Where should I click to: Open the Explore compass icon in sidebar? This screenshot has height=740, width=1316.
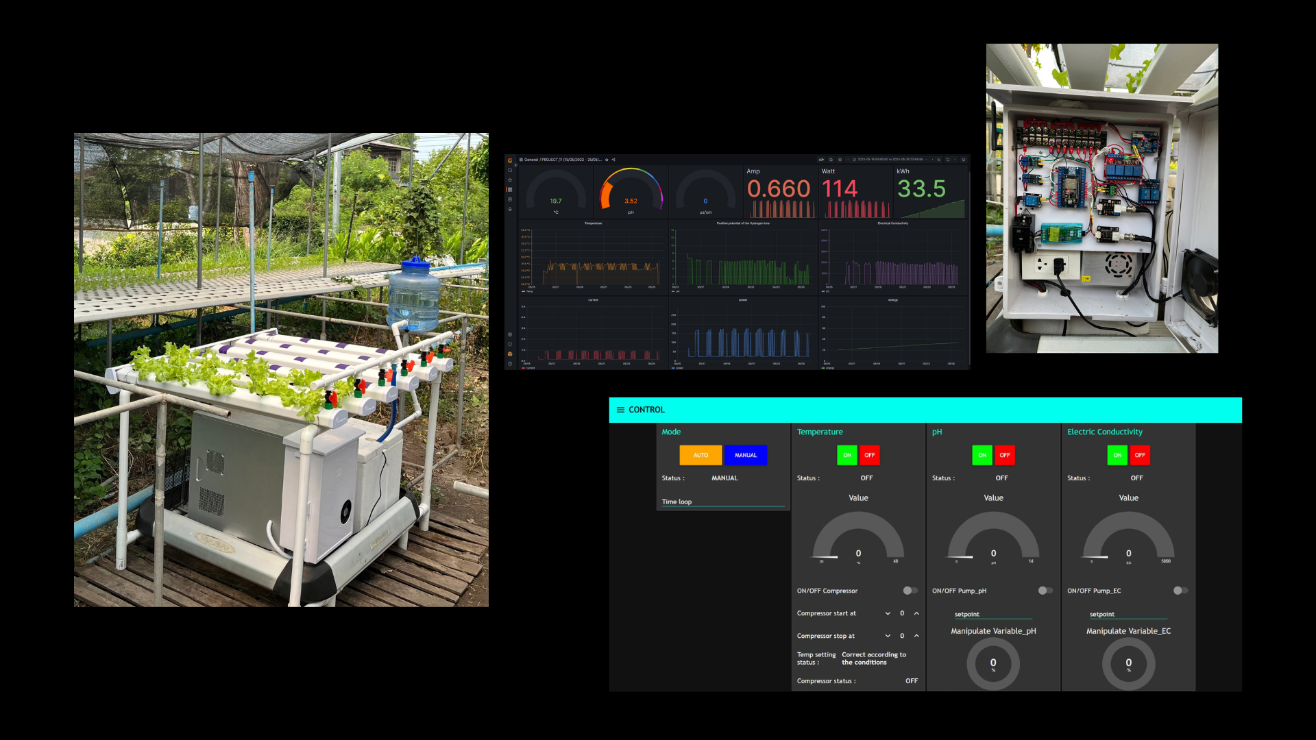tap(510, 199)
